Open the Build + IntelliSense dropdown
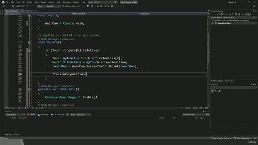Screen dimensions: 258x145 [x=81, y=115]
